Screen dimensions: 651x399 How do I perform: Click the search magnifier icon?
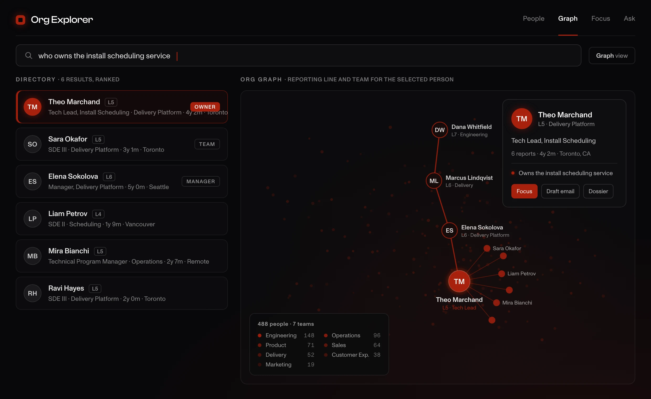tap(29, 55)
